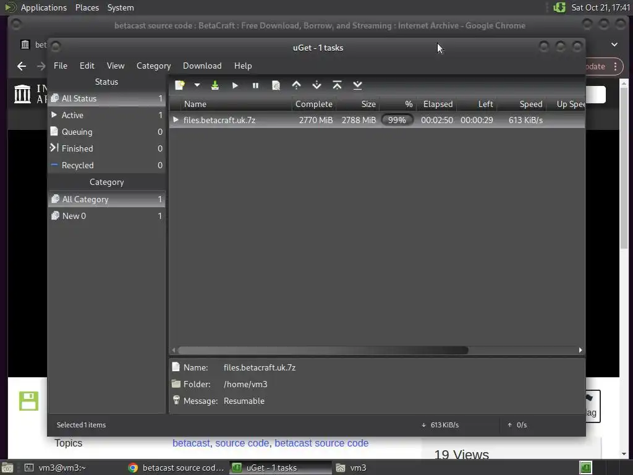The image size is (633, 475).
Task: Open the File menu in uGet
Action: click(x=61, y=66)
